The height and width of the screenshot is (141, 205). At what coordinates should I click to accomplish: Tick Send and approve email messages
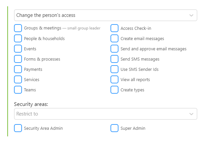tap(114, 49)
